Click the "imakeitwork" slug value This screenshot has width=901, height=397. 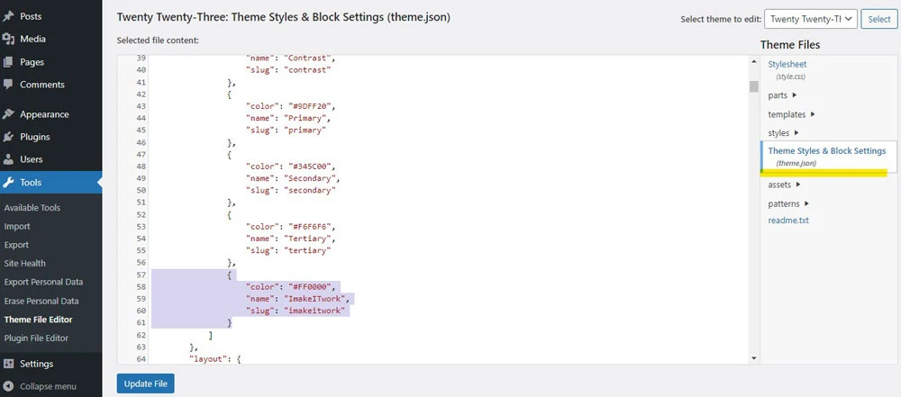coord(314,311)
